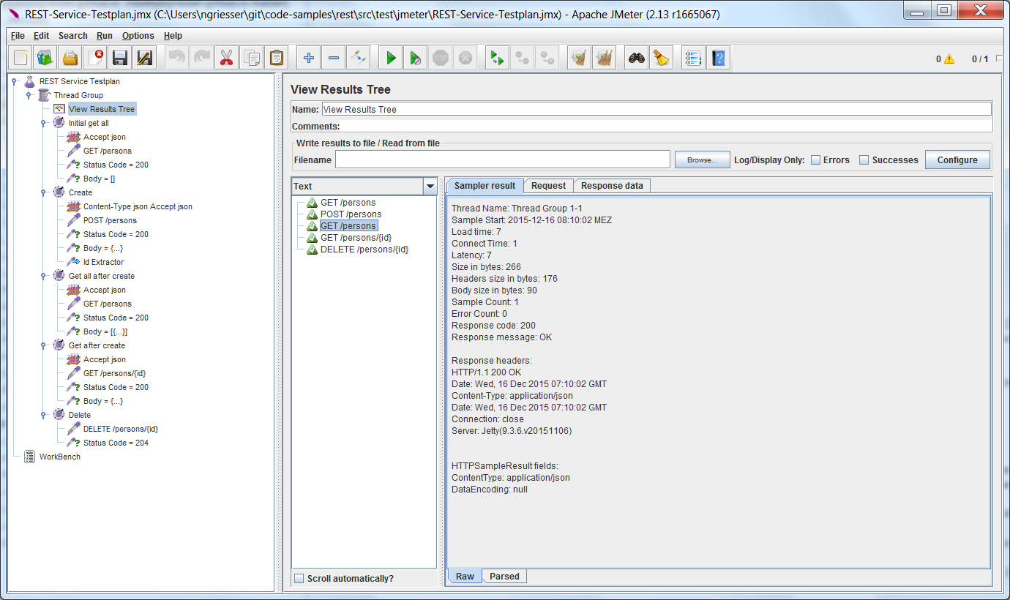This screenshot has height=600, width=1010.
Task: Select the Raw tab at the bottom
Action: [465, 577]
